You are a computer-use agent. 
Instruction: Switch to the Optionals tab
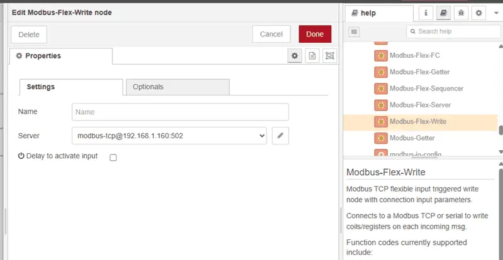tap(178, 87)
